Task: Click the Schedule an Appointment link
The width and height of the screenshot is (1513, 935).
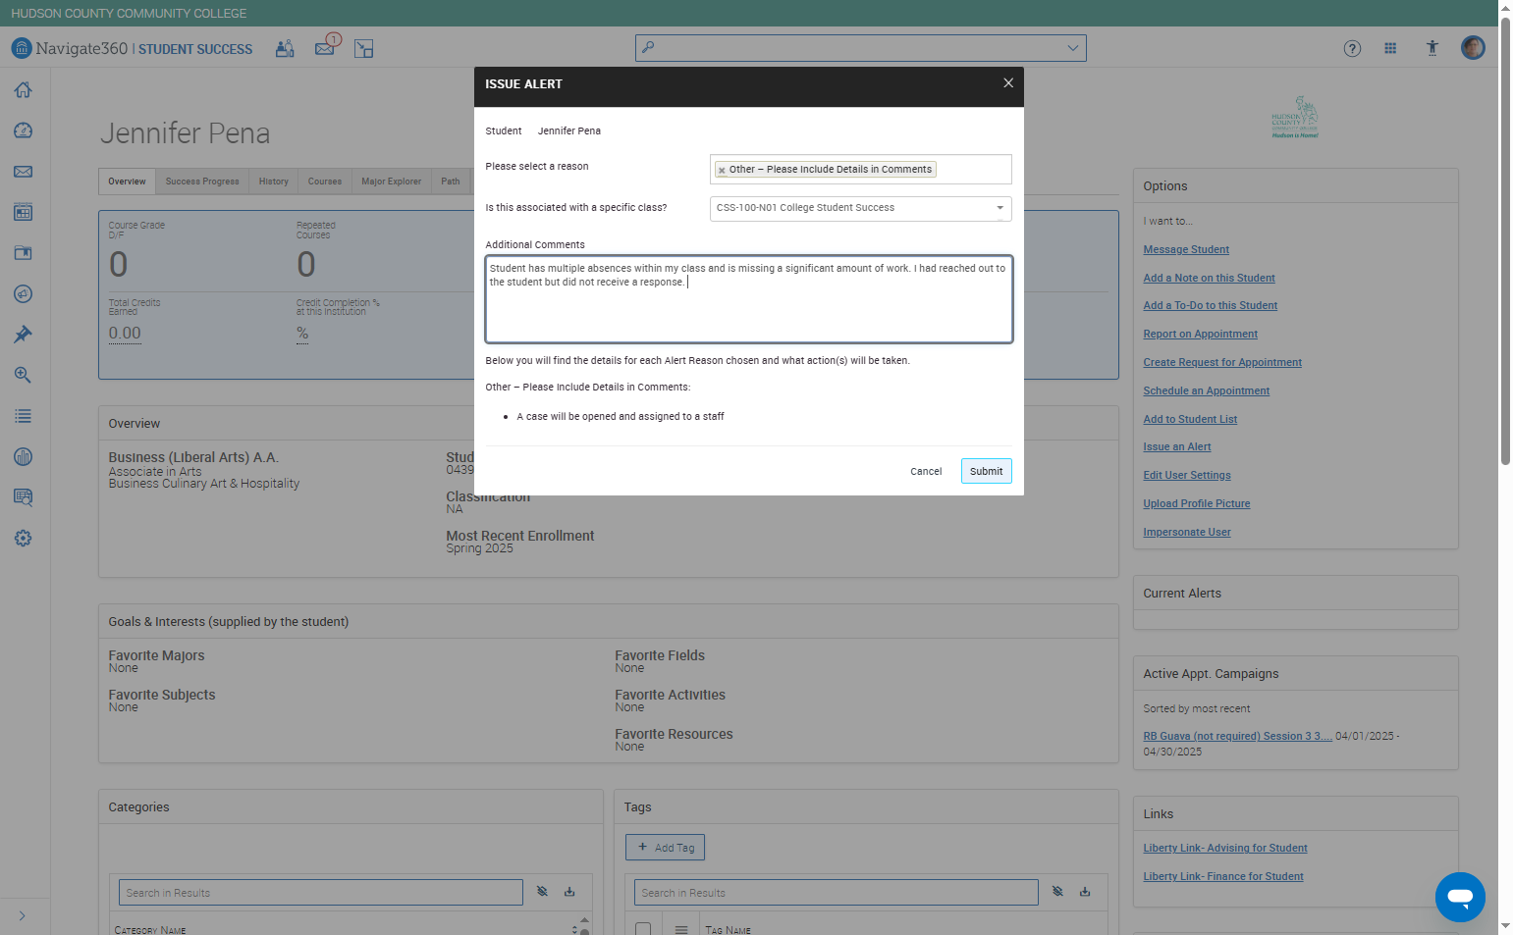Action: [x=1206, y=391]
